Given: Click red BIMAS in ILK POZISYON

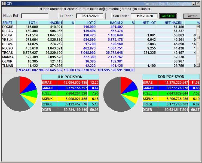Looking at the screenshot, I should coord(49,83).
